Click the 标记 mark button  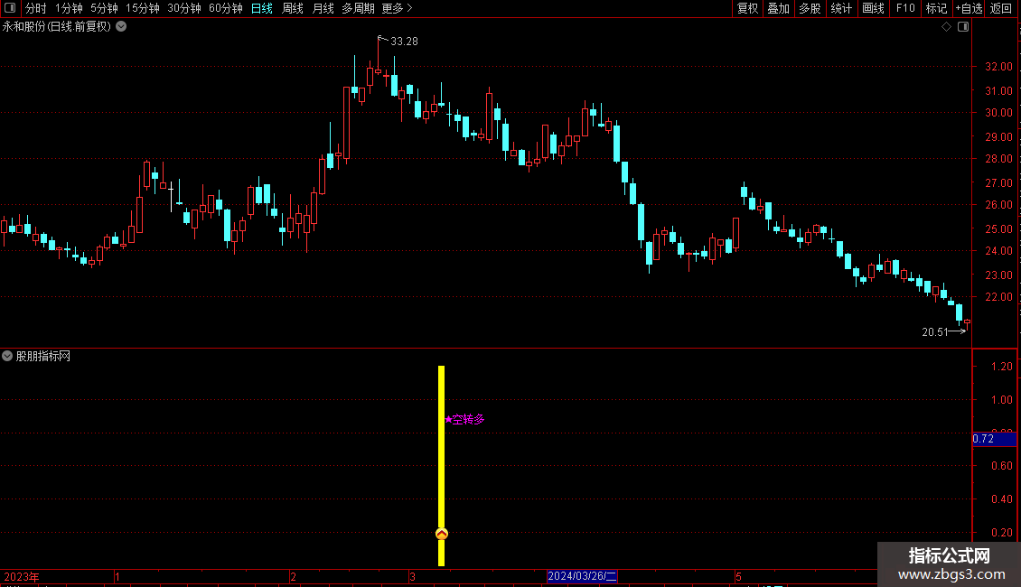[936, 8]
